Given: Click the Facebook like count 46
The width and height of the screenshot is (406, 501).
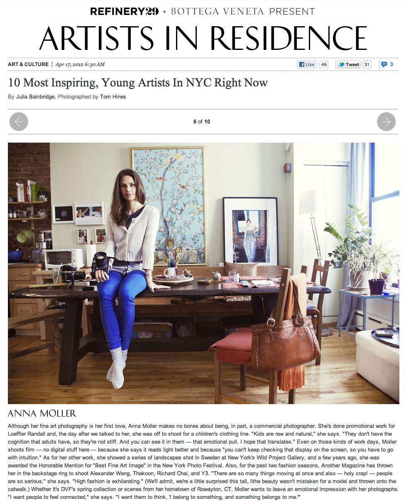Looking at the screenshot, I should (x=324, y=64).
